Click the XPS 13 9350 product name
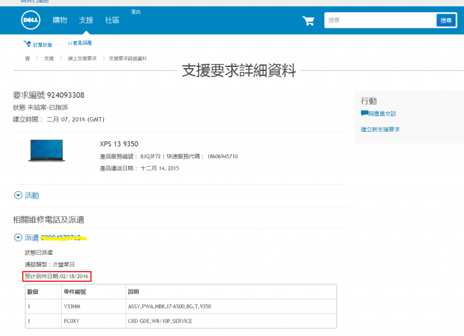This screenshot has height=336, width=464. (x=119, y=144)
